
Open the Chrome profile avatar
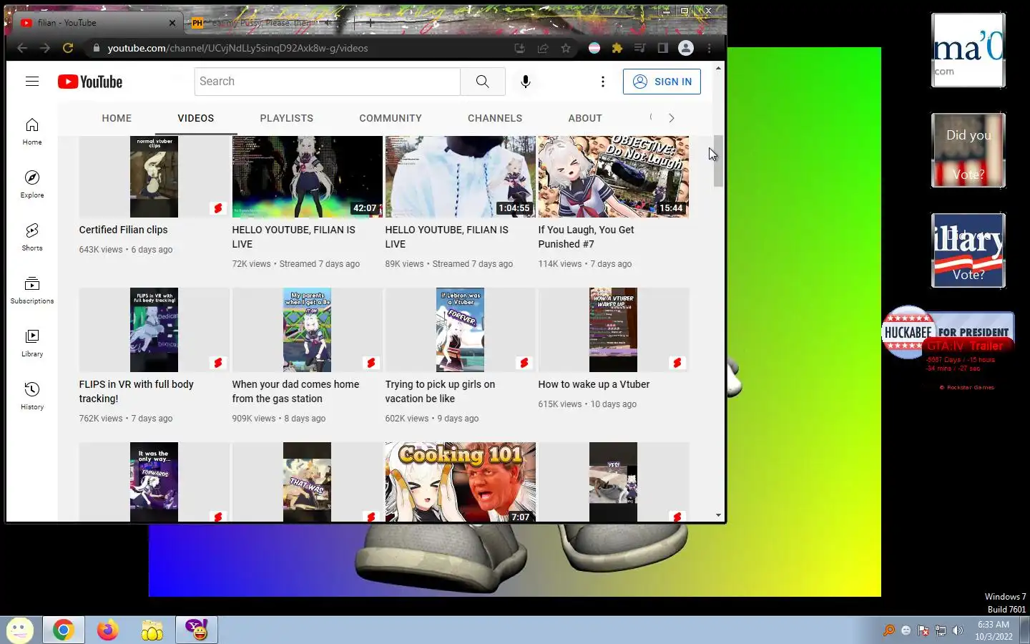point(686,48)
